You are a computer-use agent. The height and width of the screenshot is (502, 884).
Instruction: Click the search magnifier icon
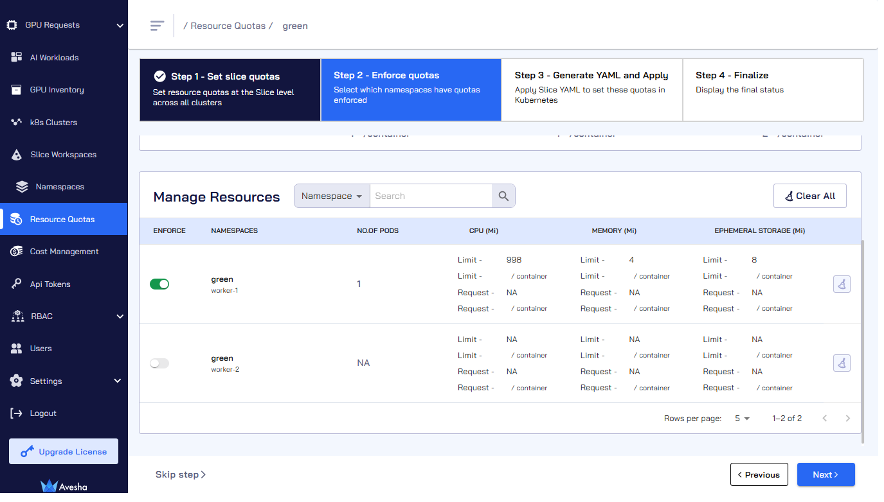[x=503, y=196]
